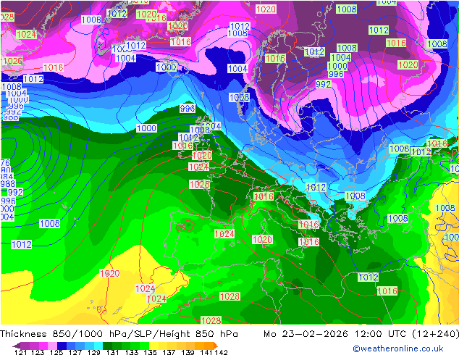The width and height of the screenshot is (459, 355).
Task: Click the Mo 23-02-2026 12:00 UTC date label
Action: 336,334
